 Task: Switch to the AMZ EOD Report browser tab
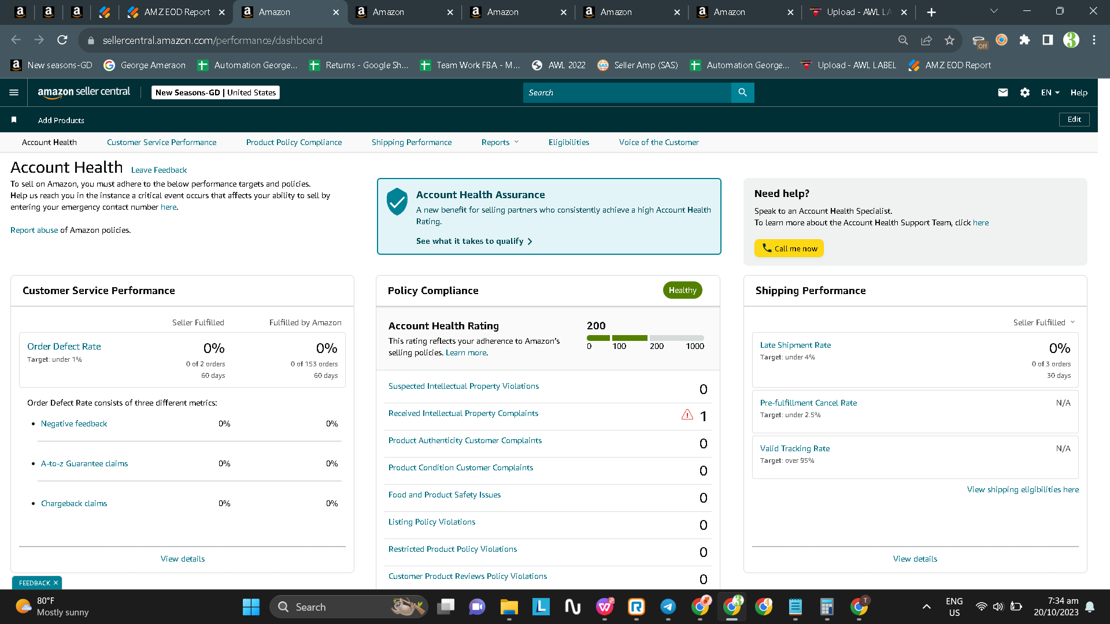click(x=177, y=12)
